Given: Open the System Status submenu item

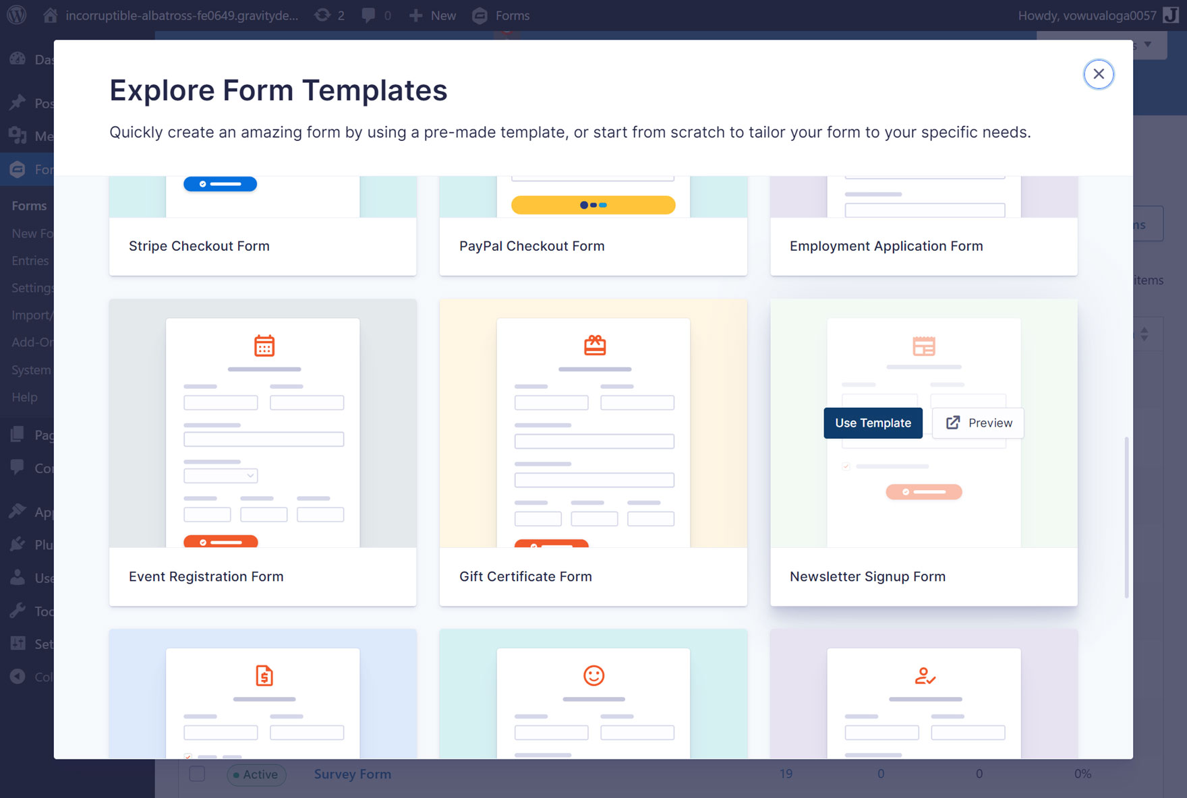Looking at the screenshot, I should 31,369.
